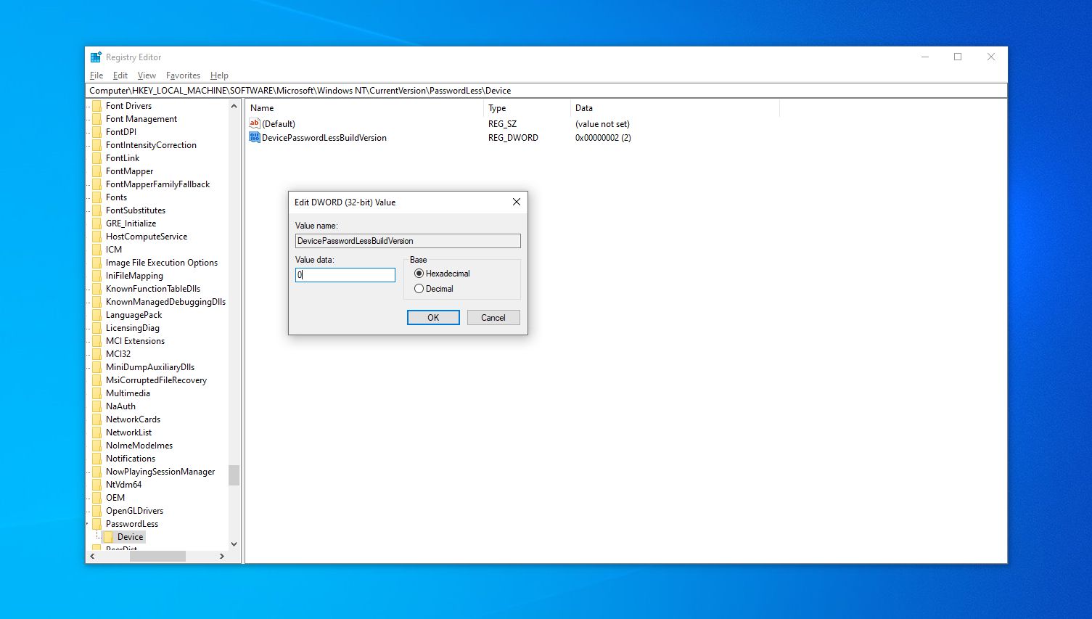1092x619 pixels.
Task: Select the LicensingDiag key
Action: pyautogui.click(x=133, y=328)
